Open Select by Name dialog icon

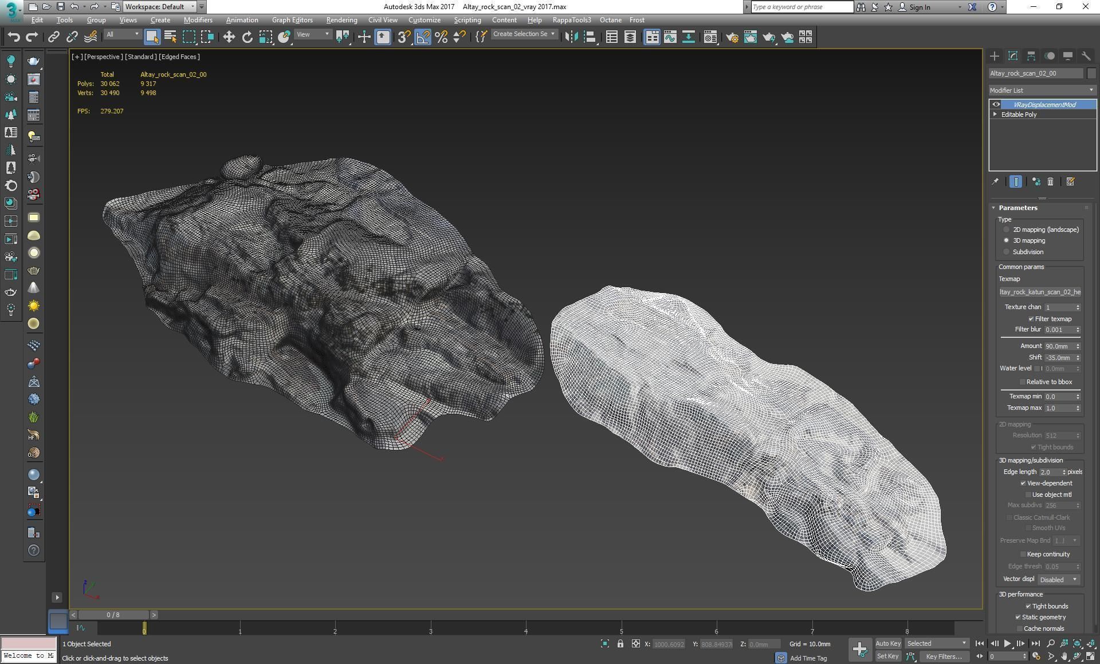click(x=170, y=37)
